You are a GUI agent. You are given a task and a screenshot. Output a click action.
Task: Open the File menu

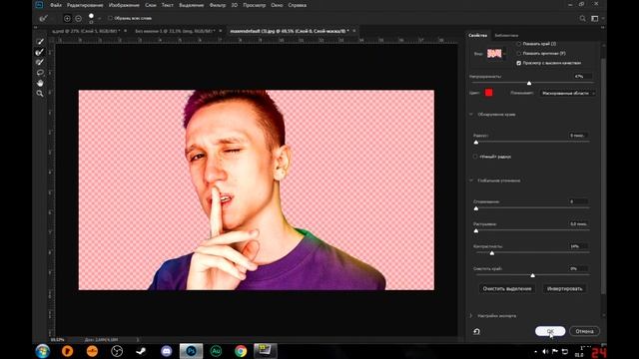pos(56,5)
